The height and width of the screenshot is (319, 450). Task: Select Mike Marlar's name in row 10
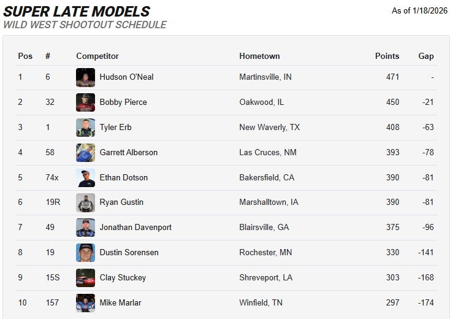coord(121,303)
